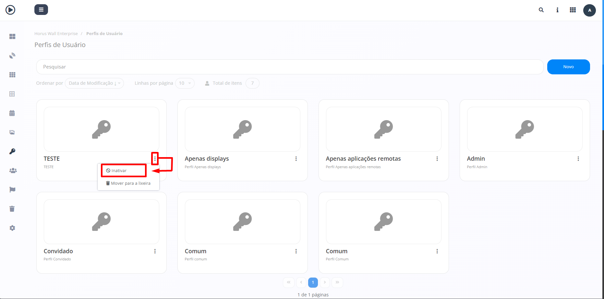Click the info icon in the top bar

(x=557, y=10)
